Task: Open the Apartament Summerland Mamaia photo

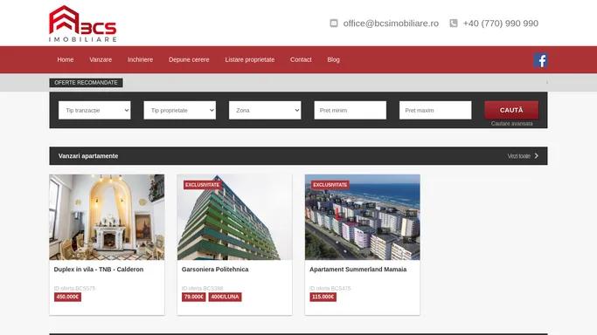Action: pyautogui.click(x=363, y=217)
